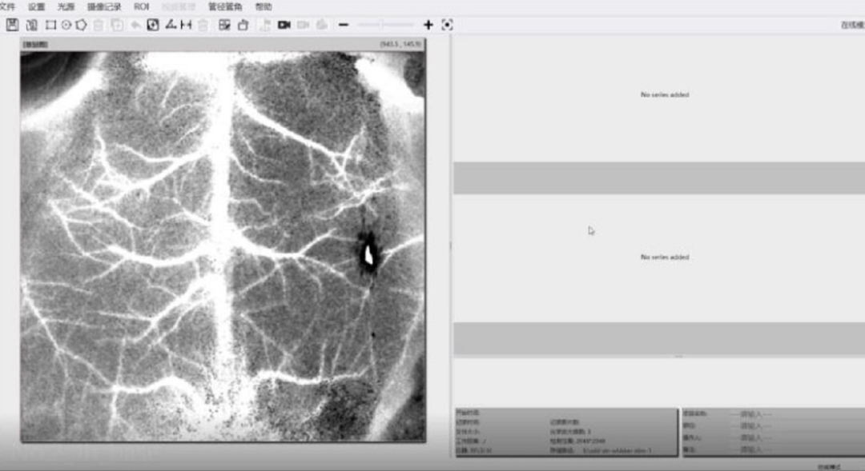Click the blood flow image viewport
Viewport: 865px width, 471px height.
point(223,246)
